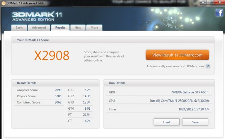
Task: Click the GT3 result 12.34
Action: (87, 102)
